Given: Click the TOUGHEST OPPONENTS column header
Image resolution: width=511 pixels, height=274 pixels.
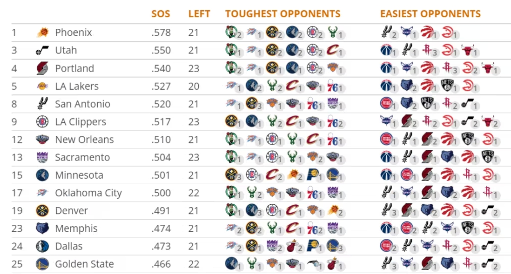Looking at the screenshot, I should point(283,14).
